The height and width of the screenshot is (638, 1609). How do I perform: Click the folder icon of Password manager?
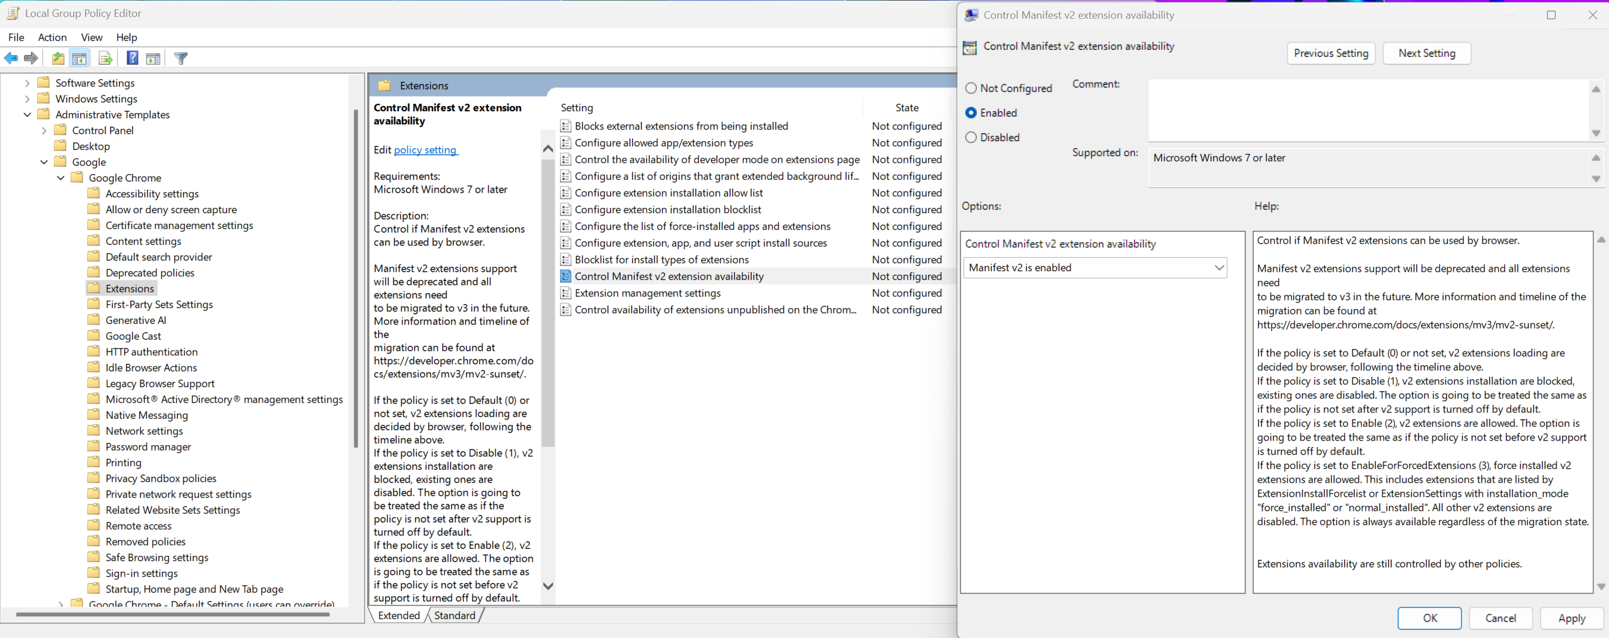tap(94, 446)
